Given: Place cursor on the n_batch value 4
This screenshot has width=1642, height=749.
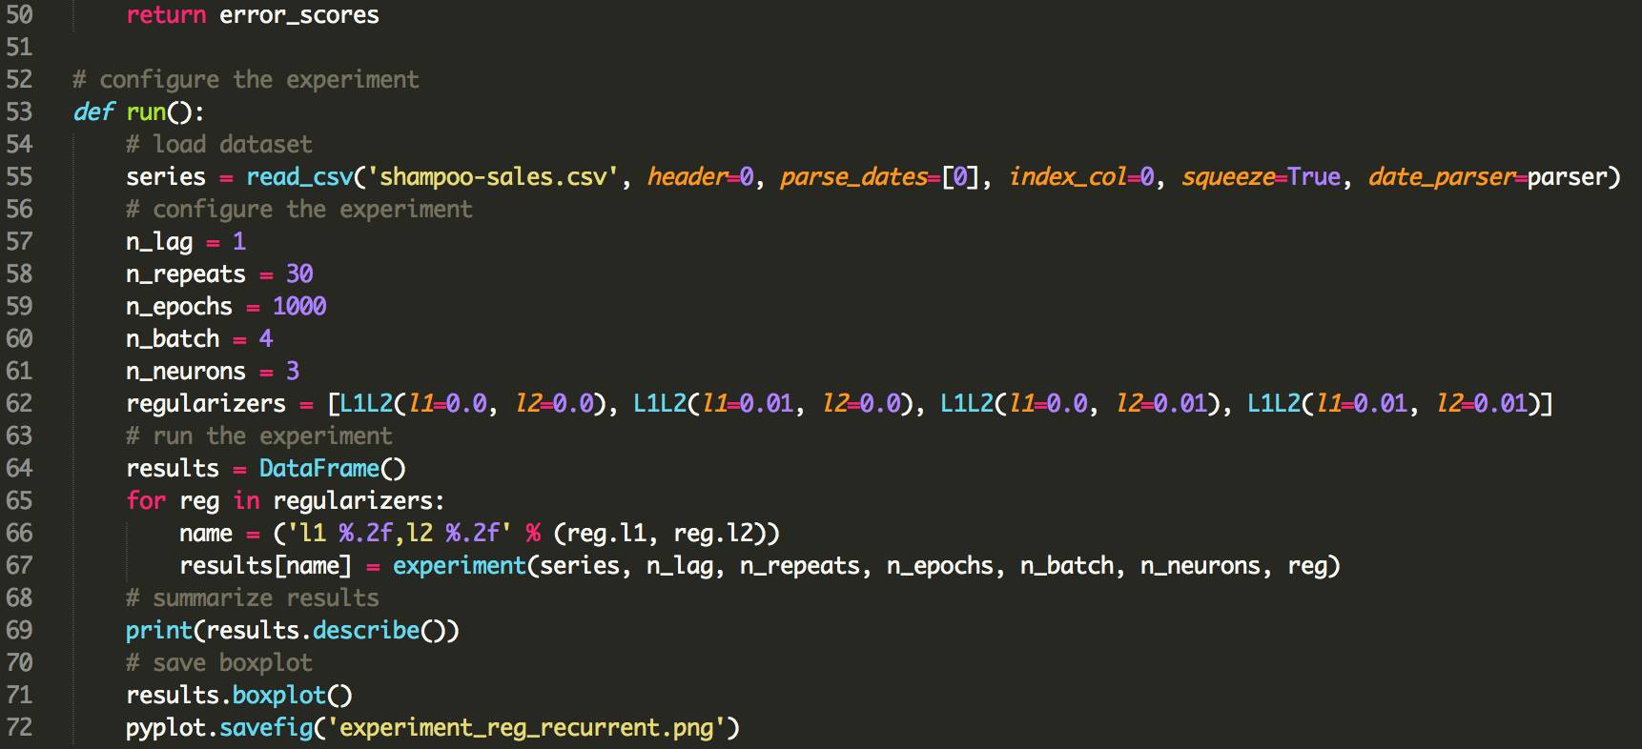Looking at the screenshot, I should [x=266, y=339].
